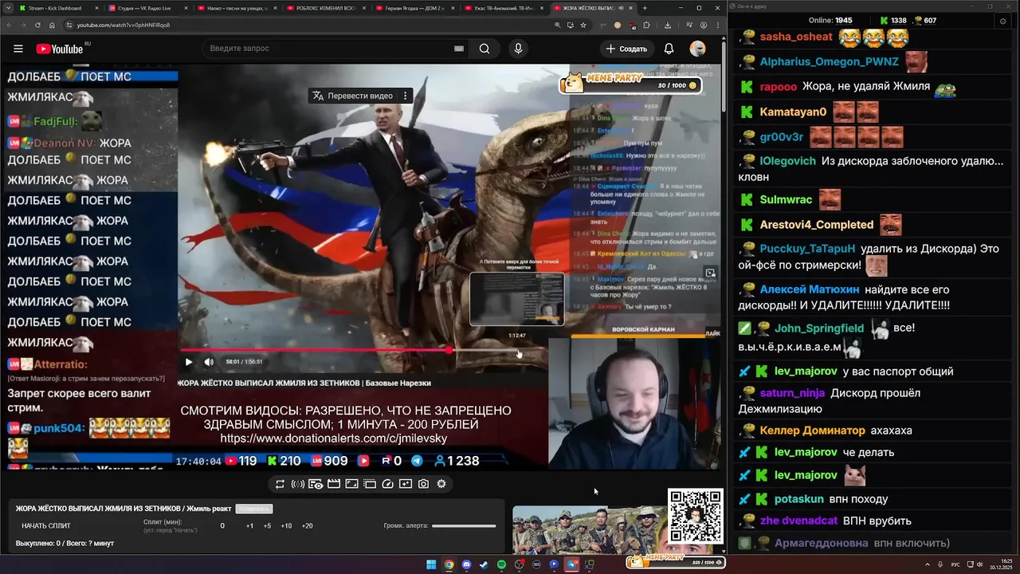This screenshot has width=1020, height=574.
Task: Open translate video three-dot options
Action: pyautogui.click(x=405, y=96)
